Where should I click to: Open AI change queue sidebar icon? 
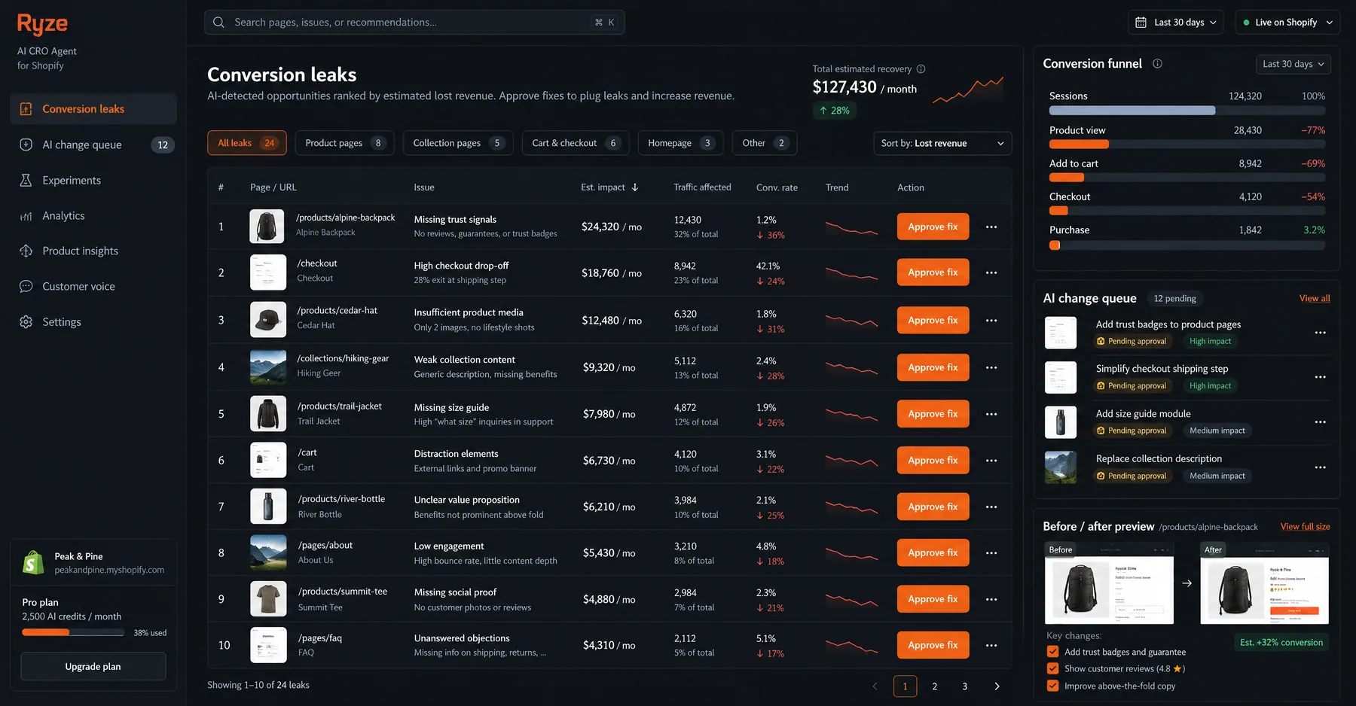pyautogui.click(x=26, y=145)
